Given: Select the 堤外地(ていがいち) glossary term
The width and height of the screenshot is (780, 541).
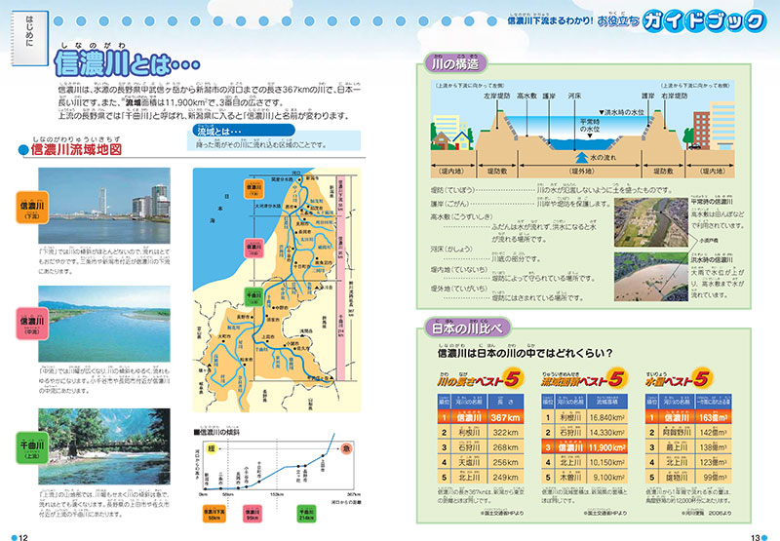Looking at the screenshot, I should point(459,289).
